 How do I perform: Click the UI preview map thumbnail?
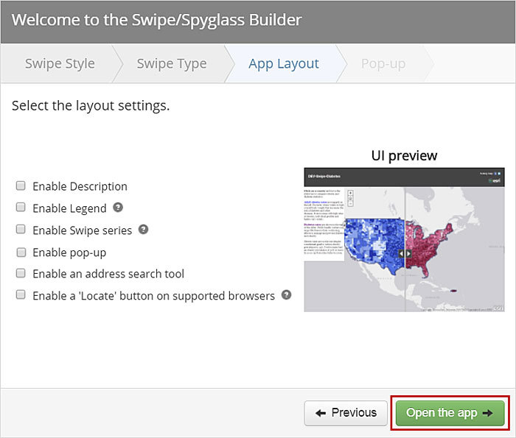404,239
